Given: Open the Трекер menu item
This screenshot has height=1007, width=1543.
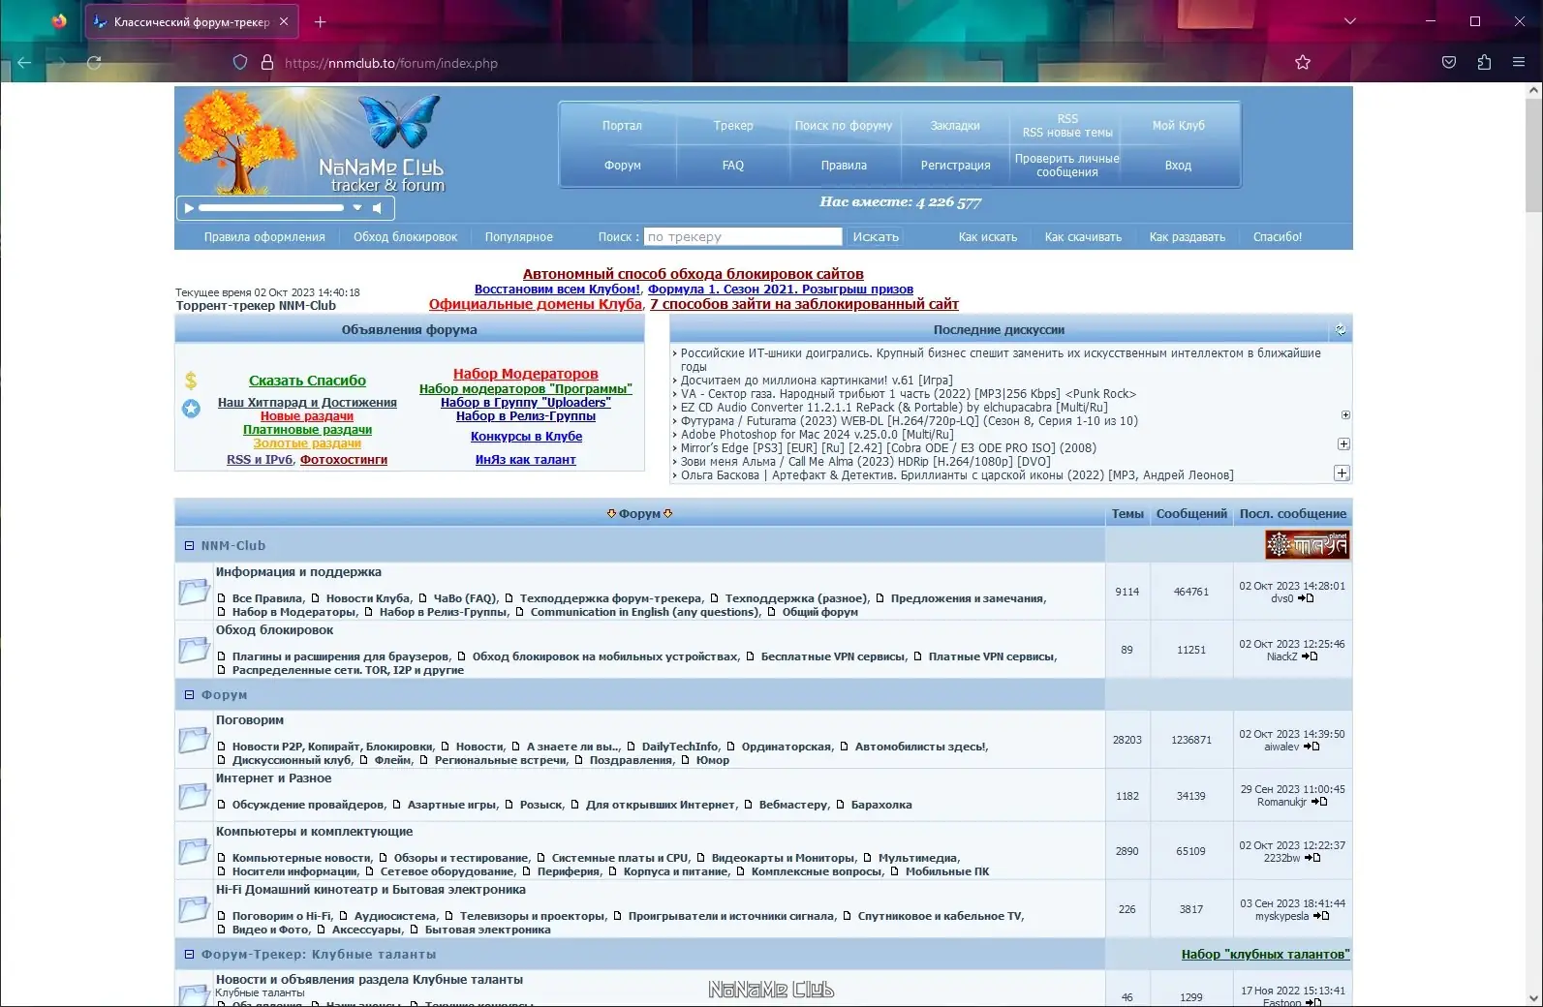Looking at the screenshot, I should pyautogui.click(x=733, y=126).
